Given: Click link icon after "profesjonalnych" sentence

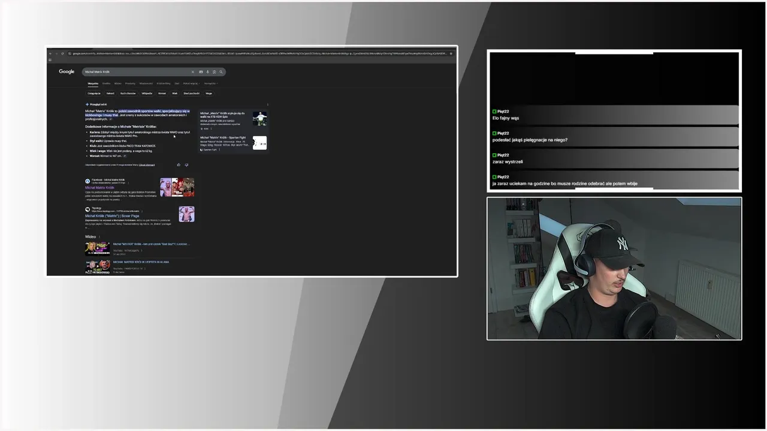Looking at the screenshot, I should point(110,119).
